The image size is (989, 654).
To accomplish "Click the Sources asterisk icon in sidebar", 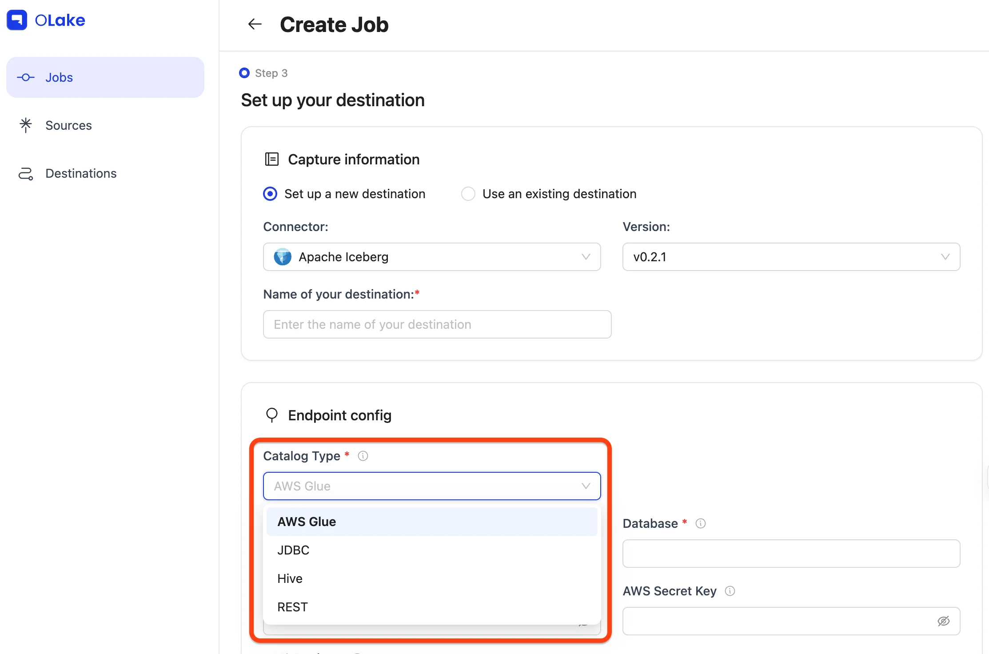I will [x=26, y=125].
